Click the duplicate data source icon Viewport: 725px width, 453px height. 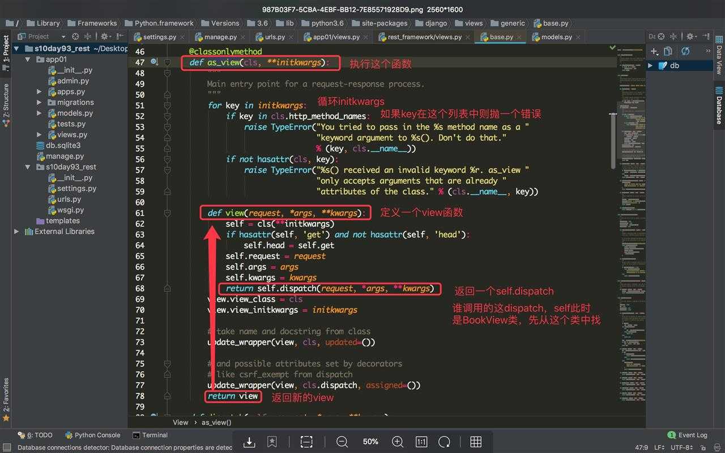pyautogui.click(x=668, y=52)
